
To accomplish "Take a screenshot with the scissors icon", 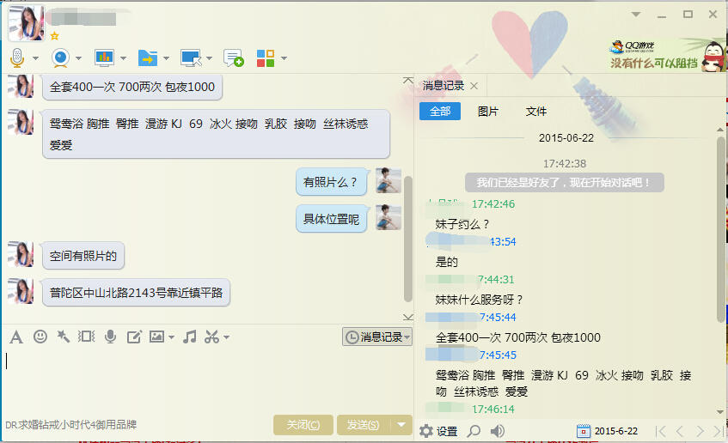I will tap(211, 337).
